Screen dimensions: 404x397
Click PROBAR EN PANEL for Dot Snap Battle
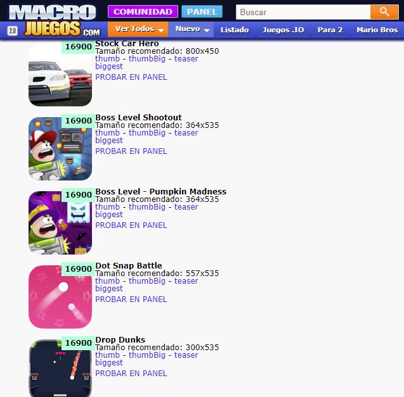pos(131,299)
